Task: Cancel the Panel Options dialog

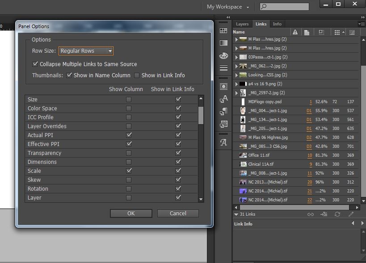Action: (178, 213)
